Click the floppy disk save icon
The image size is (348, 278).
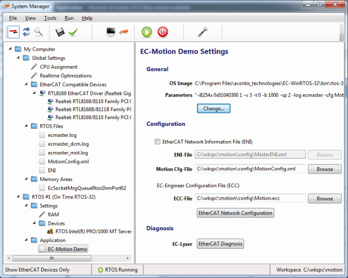(60, 32)
